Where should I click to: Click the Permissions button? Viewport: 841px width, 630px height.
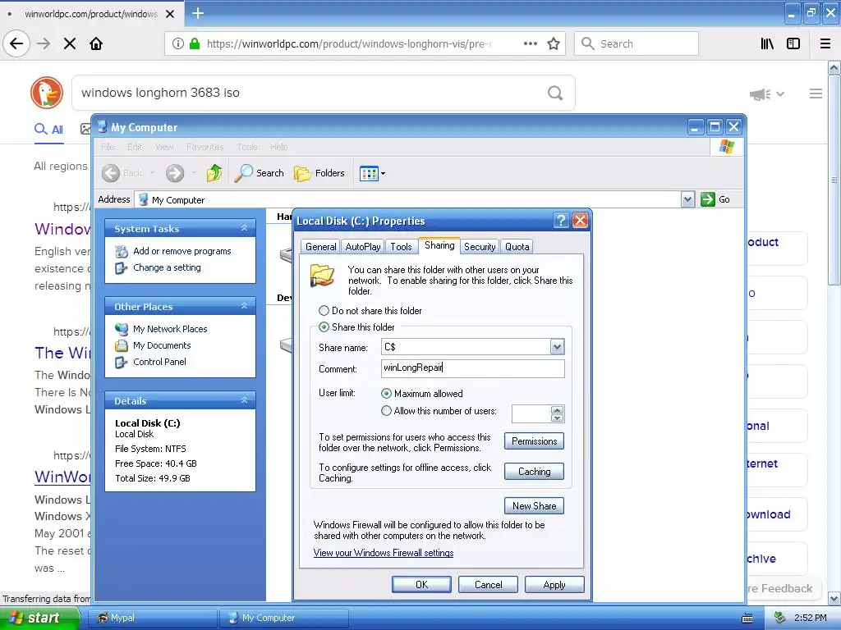click(534, 441)
